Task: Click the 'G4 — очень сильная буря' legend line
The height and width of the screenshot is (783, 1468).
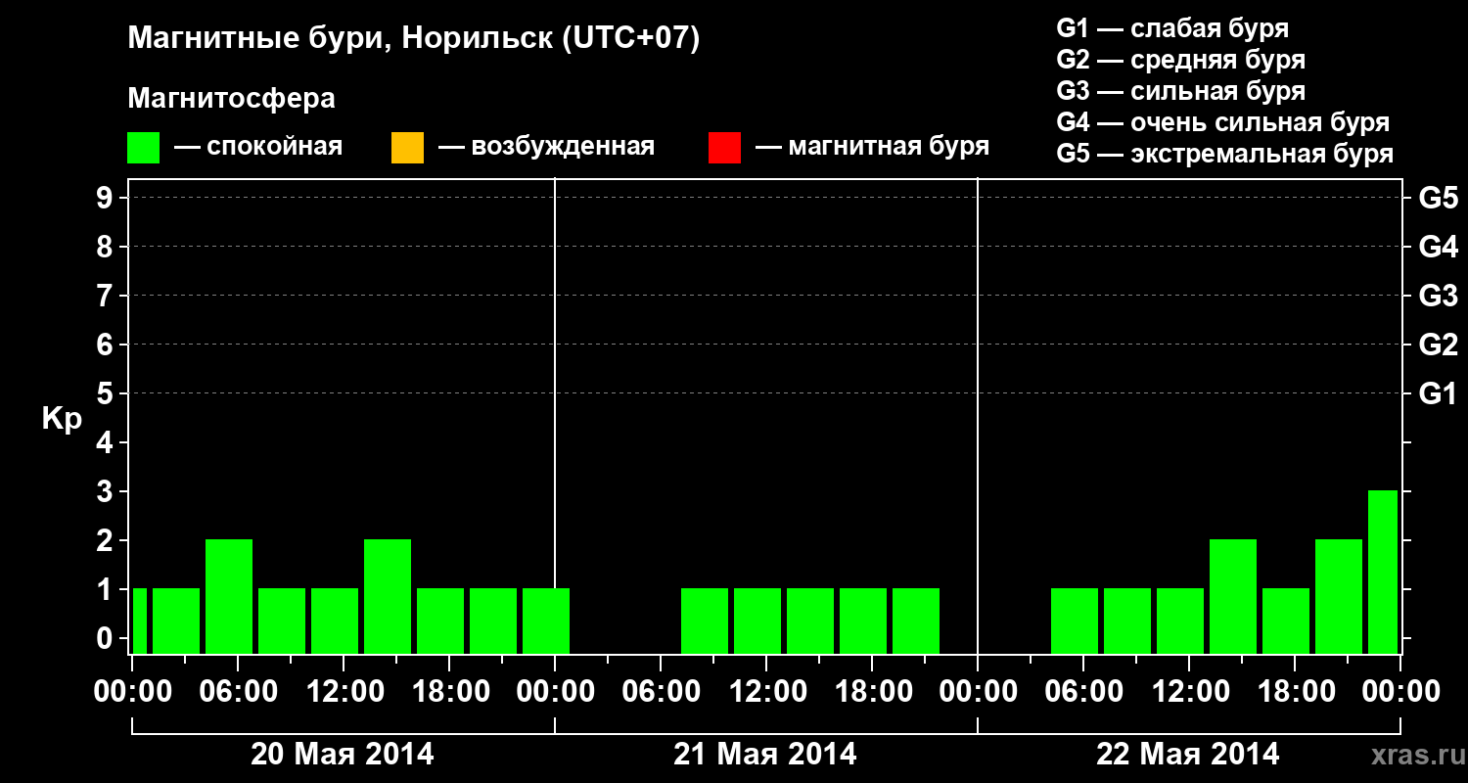Action: point(1223,122)
